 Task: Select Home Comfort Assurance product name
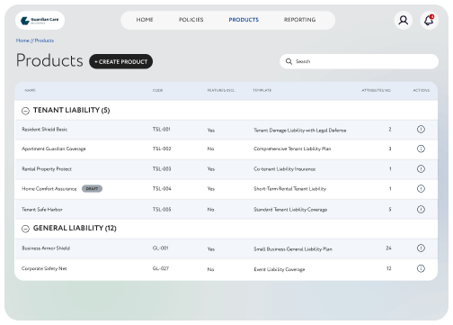tap(49, 189)
